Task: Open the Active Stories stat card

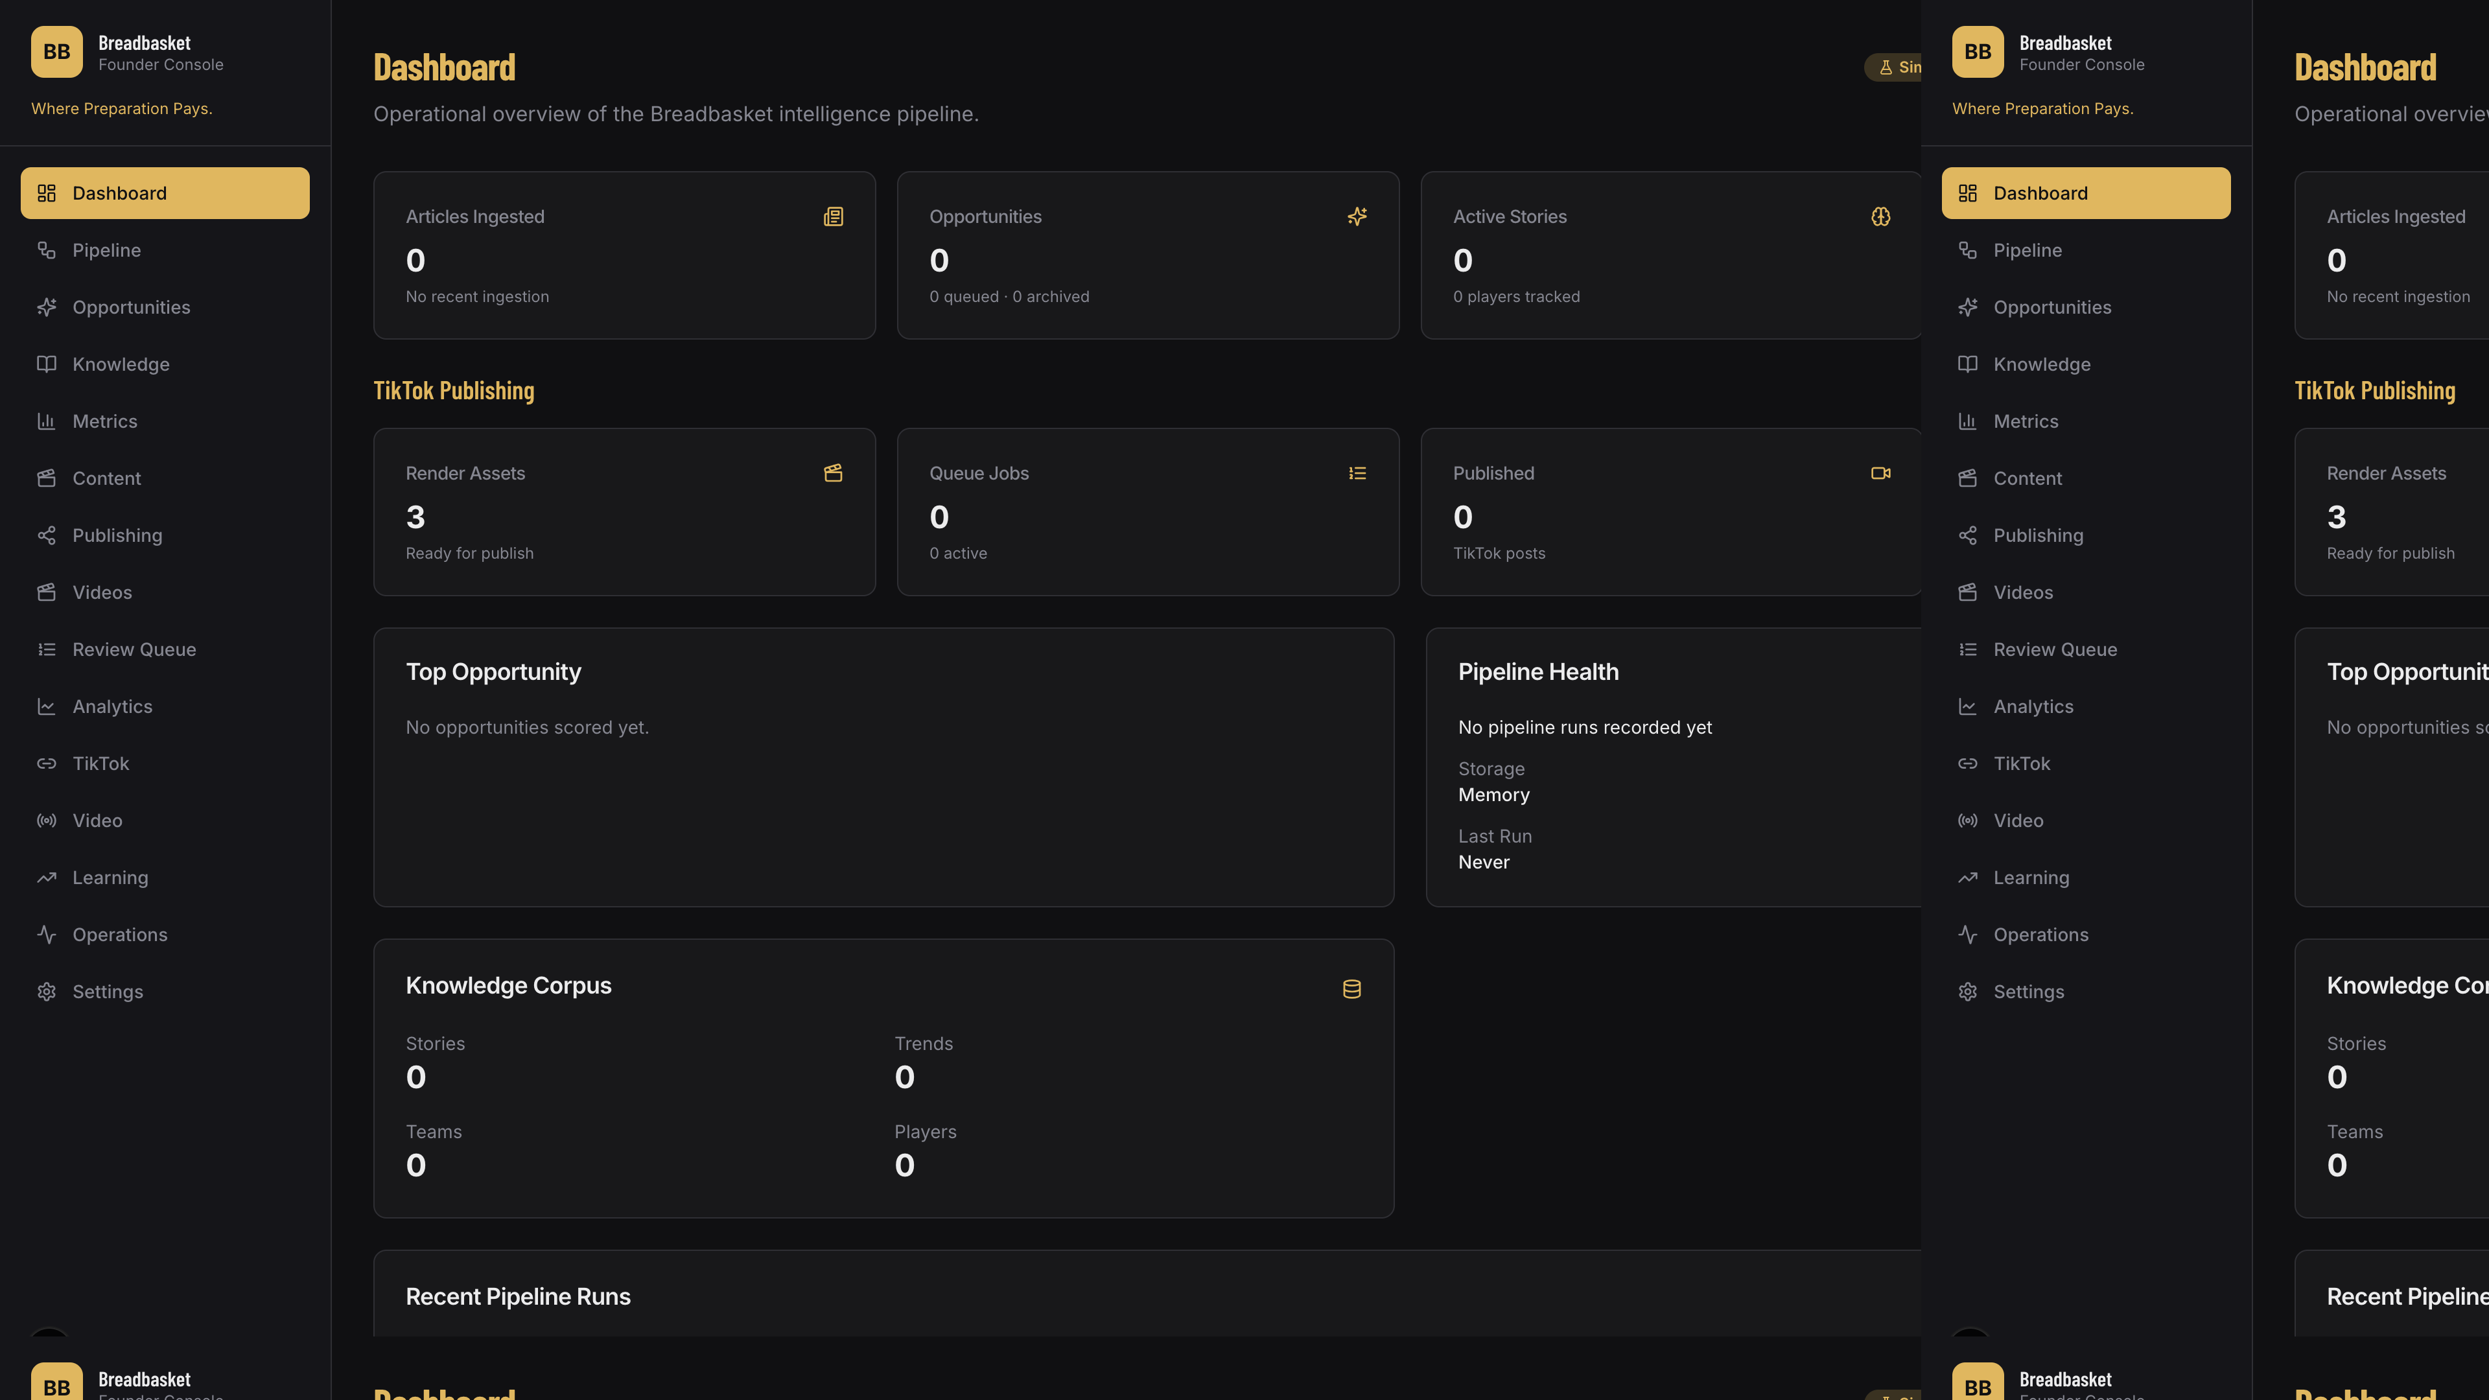Action: tap(1670, 255)
